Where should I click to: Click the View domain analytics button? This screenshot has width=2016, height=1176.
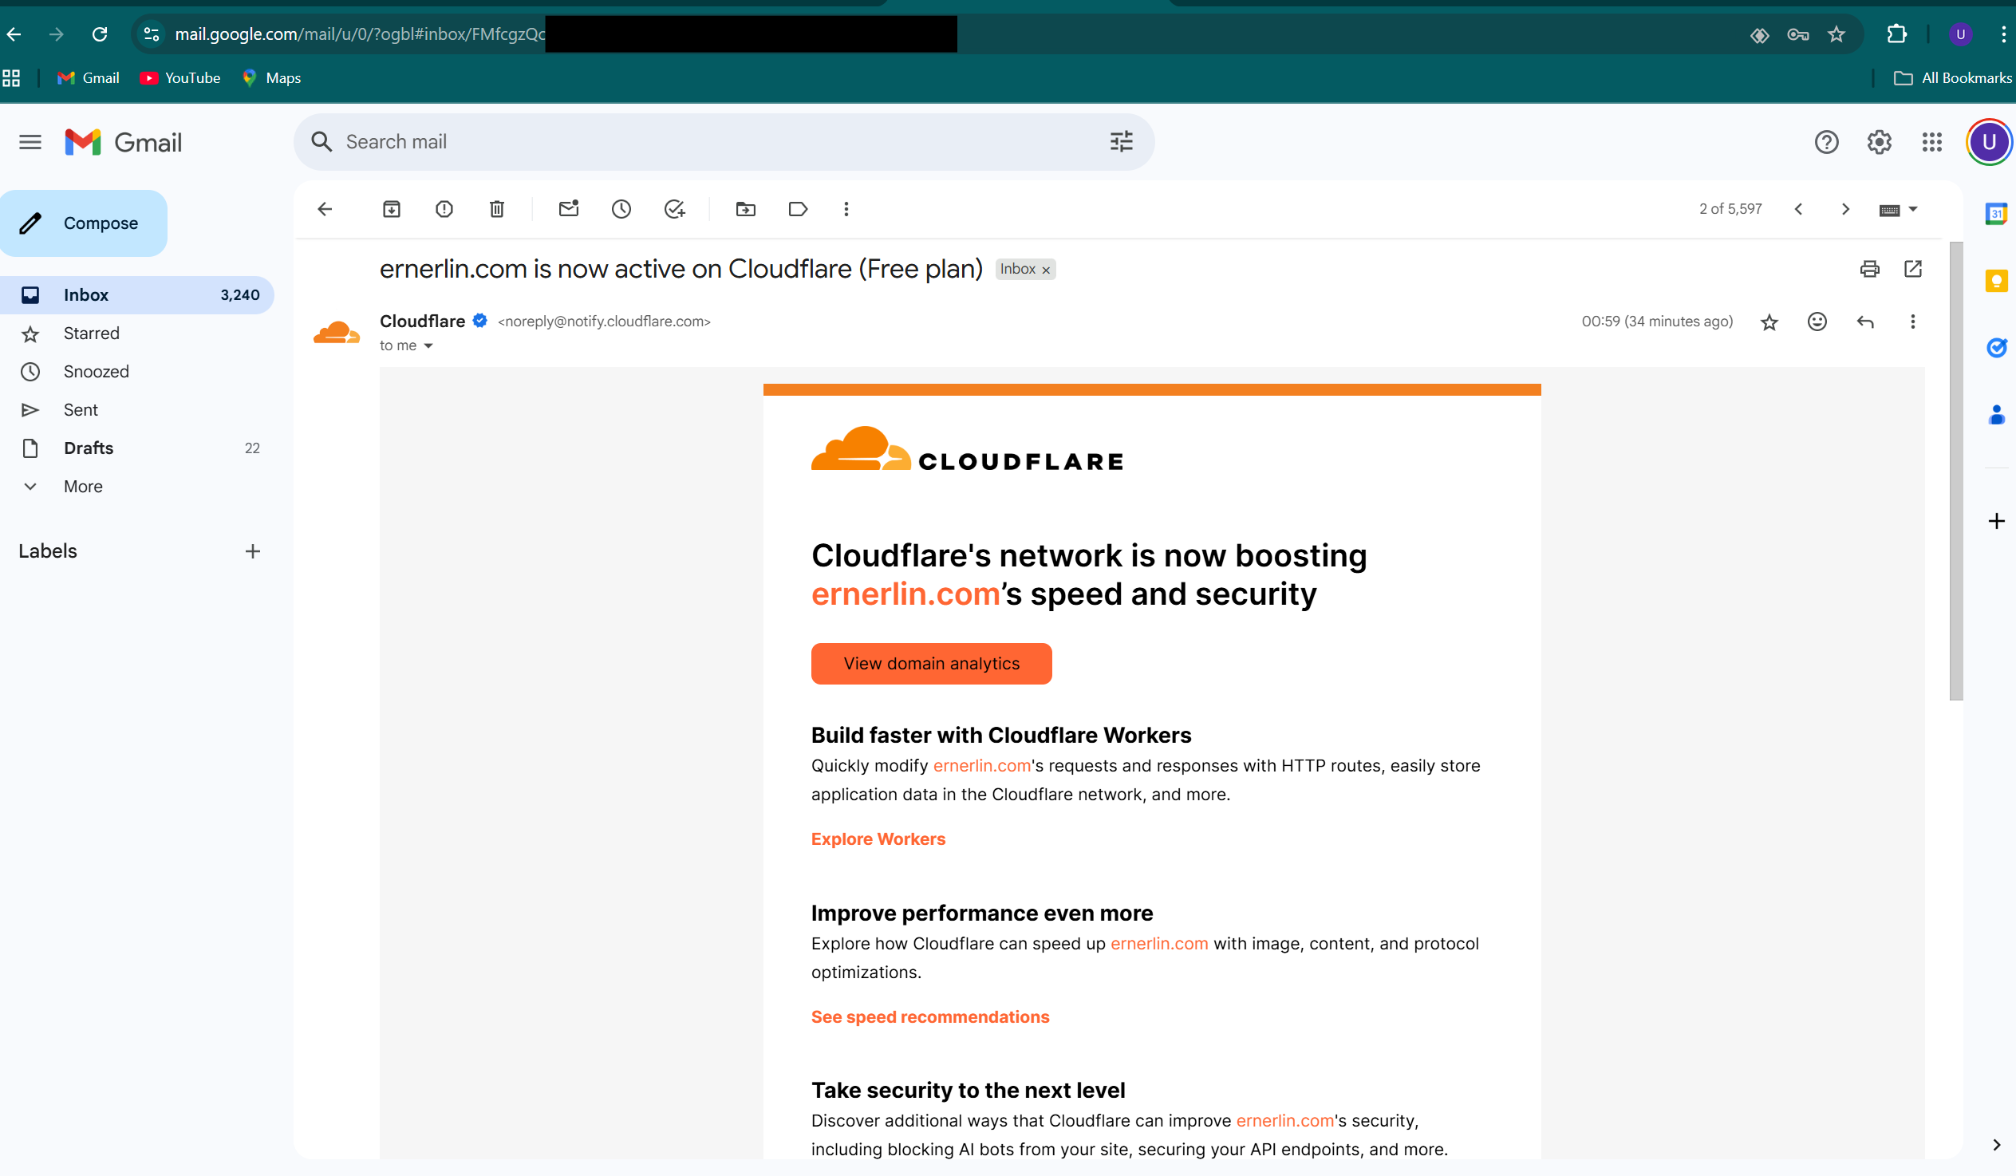click(931, 663)
